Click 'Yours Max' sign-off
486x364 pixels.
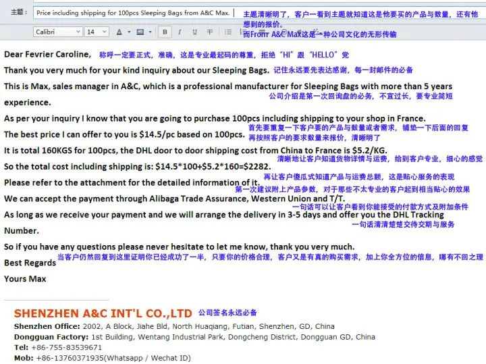point(25,279)
